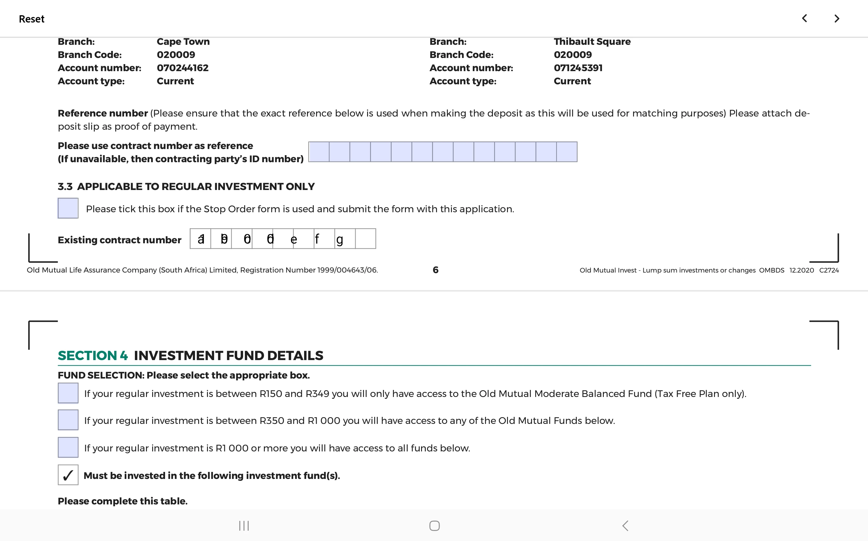Uncheck 'Must be invested in following funds' box
The width and height of the screenshot is (868, 541).
tap(68, 475)
